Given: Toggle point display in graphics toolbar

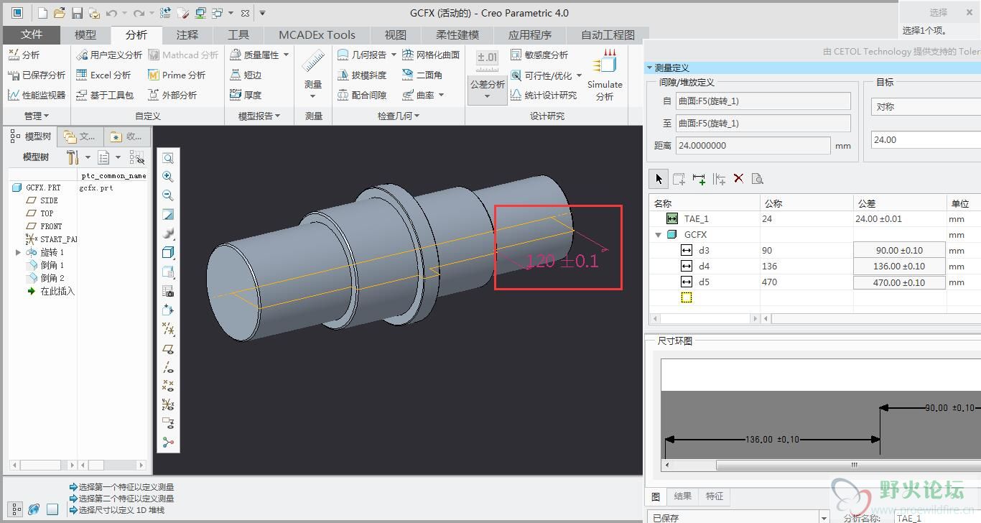Looking at the screenshot, I should pyautogui.click(x=168, y=386).
